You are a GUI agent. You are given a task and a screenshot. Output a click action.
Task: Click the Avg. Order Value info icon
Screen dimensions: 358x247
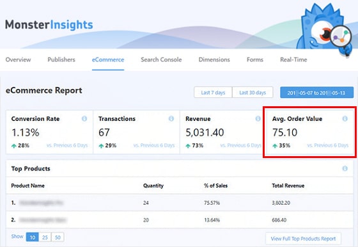click(345, 118)
